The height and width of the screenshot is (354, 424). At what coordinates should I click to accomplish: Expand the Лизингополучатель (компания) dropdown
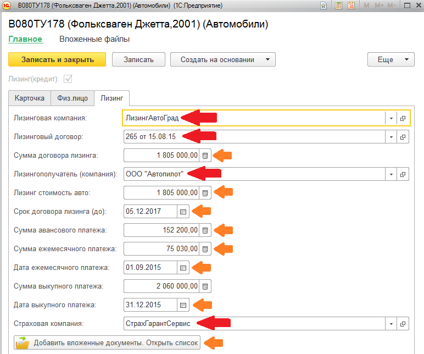(x=390, y=174)
